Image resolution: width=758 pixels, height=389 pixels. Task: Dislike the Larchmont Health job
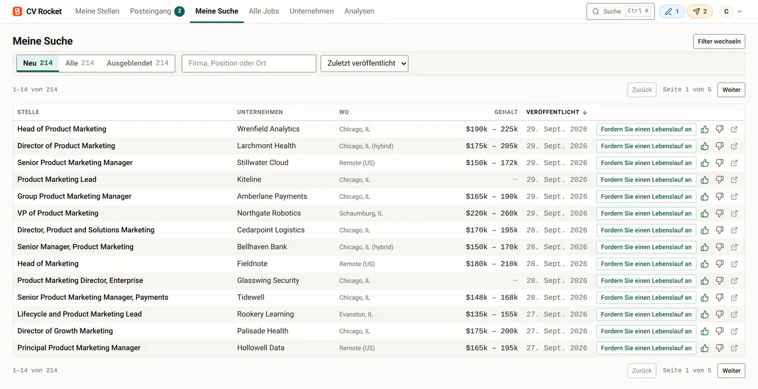click(720, 146)
